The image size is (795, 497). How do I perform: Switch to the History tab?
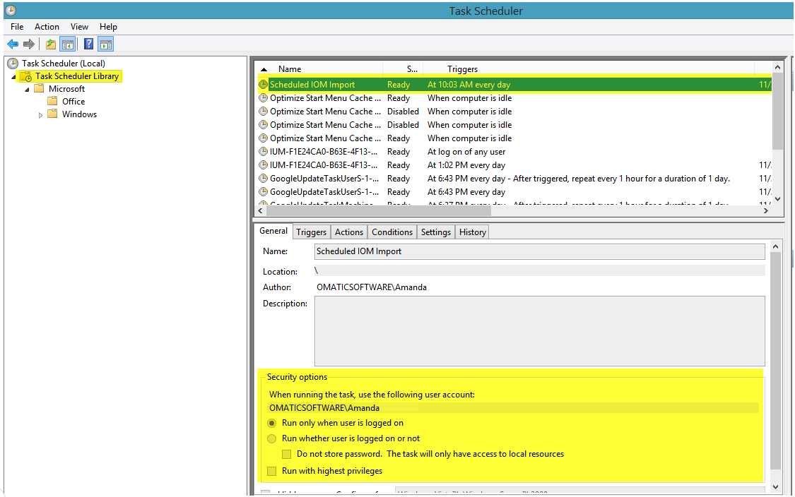pos(471,232)
